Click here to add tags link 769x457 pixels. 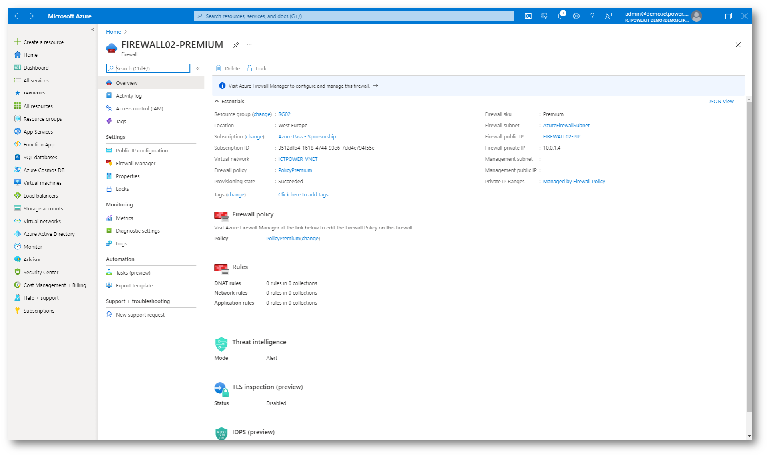point(303,194)
